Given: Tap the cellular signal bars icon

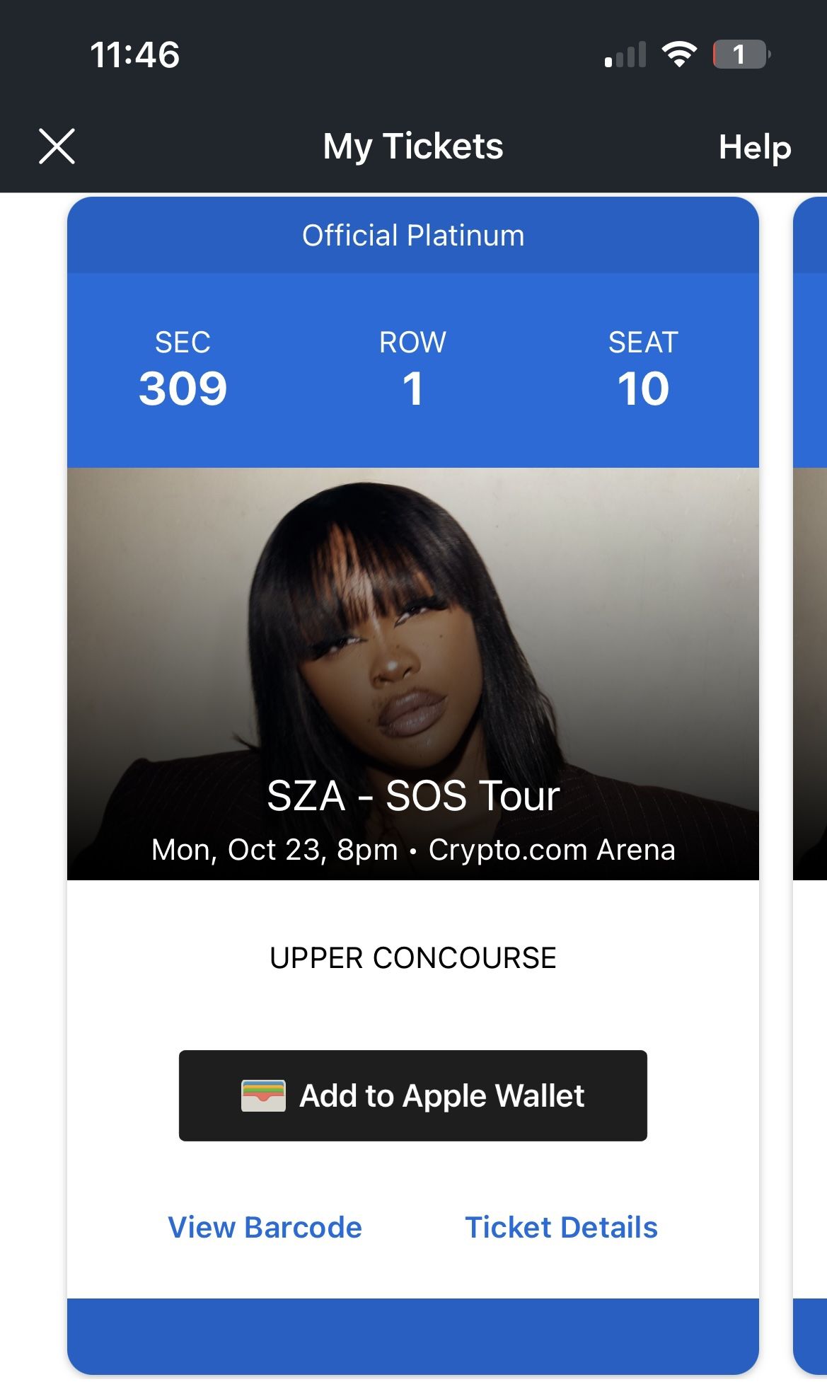Looking at the screenshot, I should [x=625, y=55].
